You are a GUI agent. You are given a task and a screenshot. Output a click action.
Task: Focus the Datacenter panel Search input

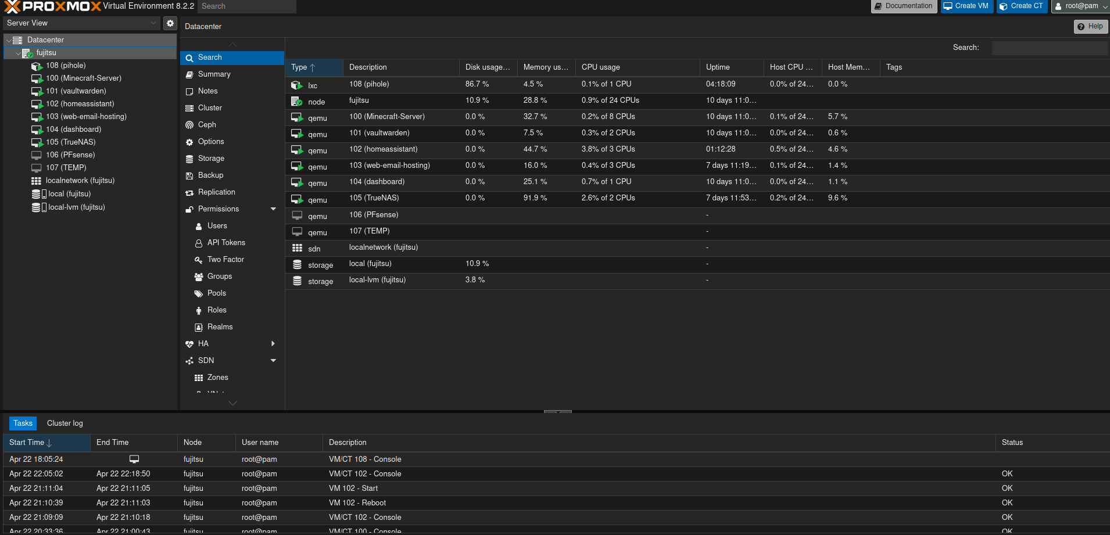(x=1050, y=48)
